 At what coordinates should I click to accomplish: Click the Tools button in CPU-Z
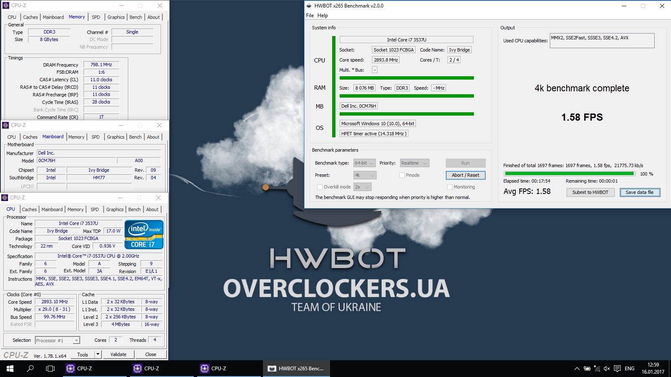click(x=83, y=354)
